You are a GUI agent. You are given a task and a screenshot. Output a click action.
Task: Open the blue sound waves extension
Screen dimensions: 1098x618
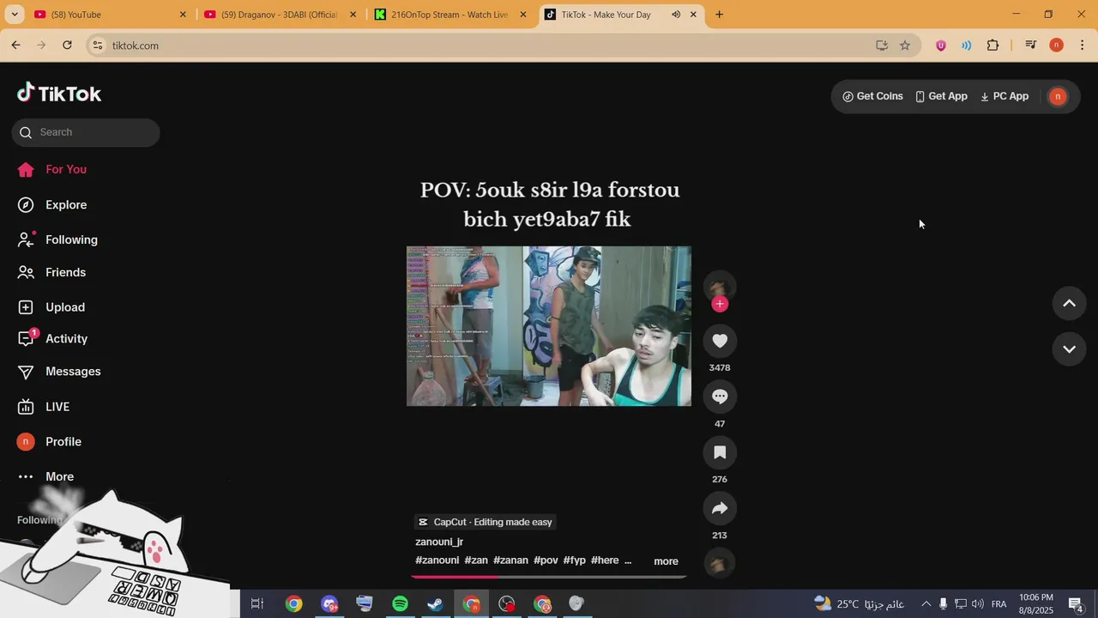[x=967, y=45]
